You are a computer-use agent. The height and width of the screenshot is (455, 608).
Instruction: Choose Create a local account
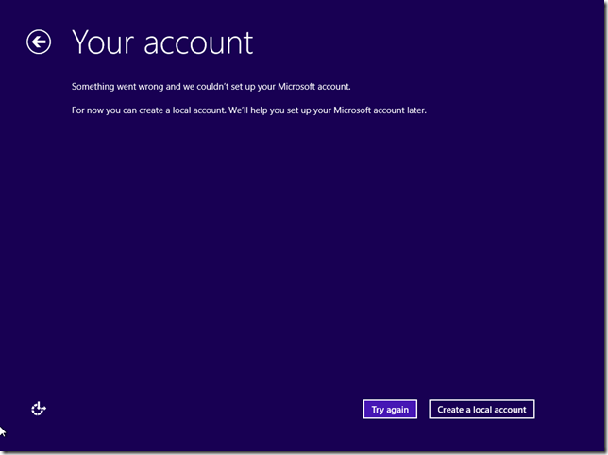point(481,410)
